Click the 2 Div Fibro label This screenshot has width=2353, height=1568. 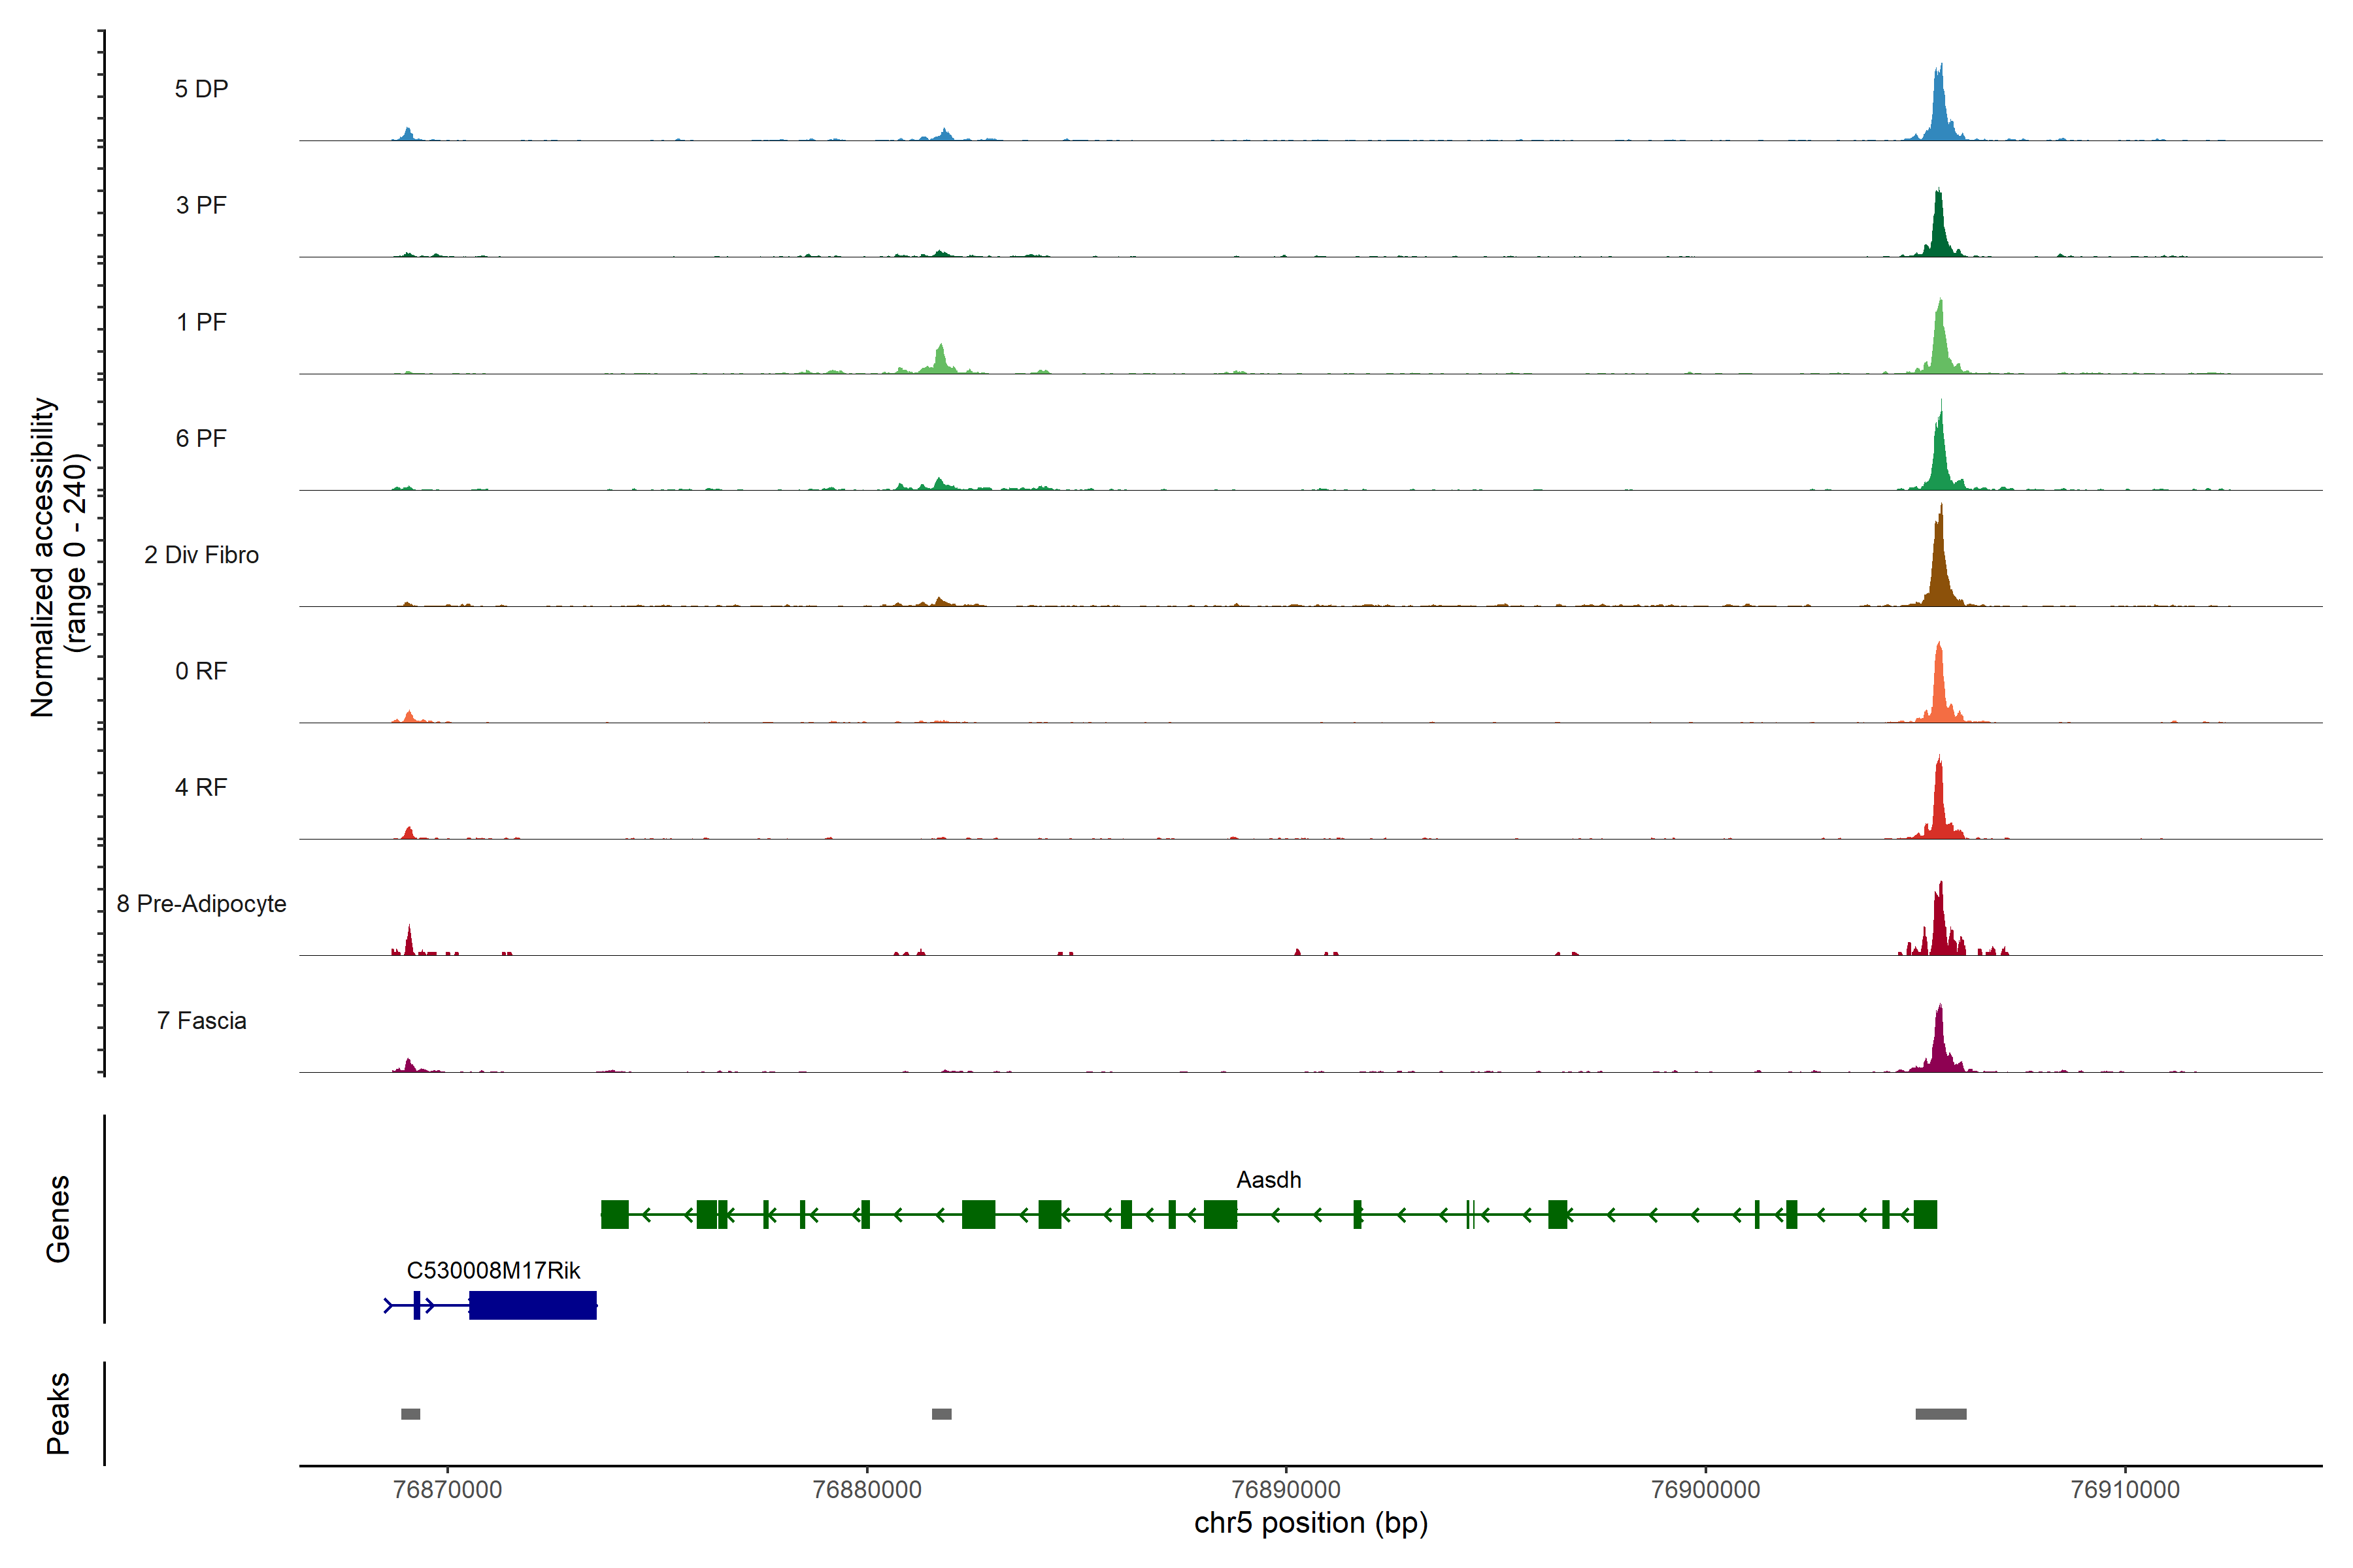201,555
